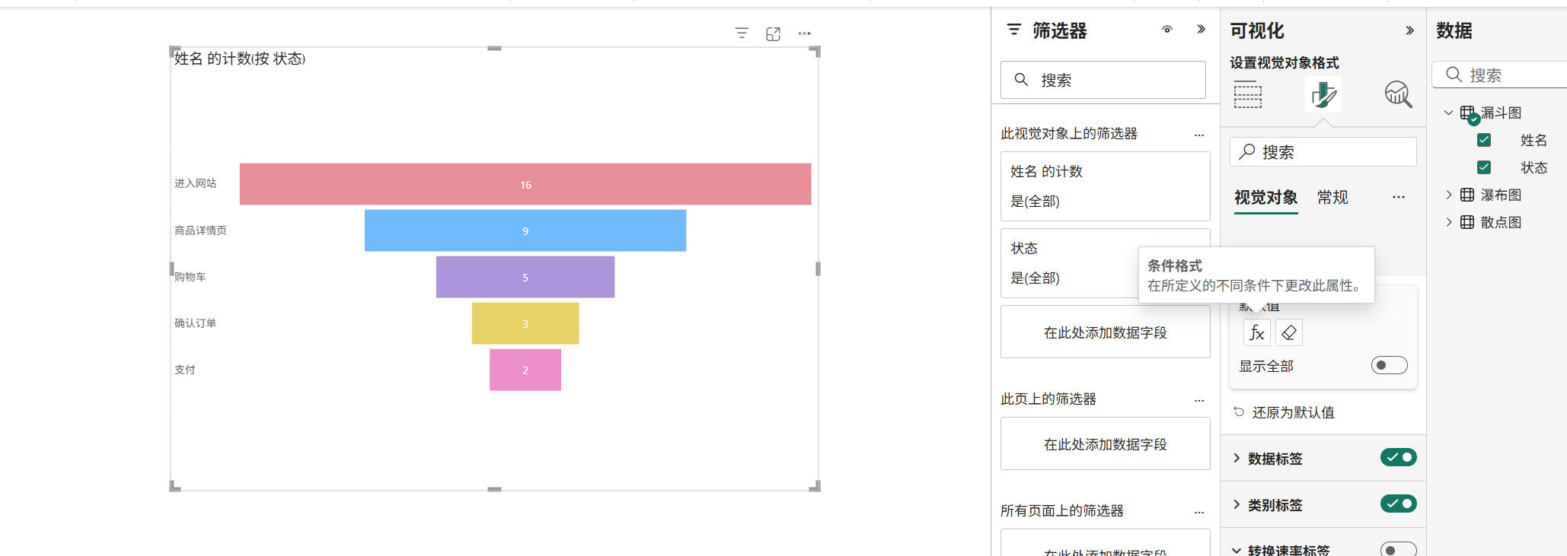This screenshot has width=1567, height=556.
Task: Toggle the 显示全部 switch
Action: click(x=1389, y=365)
